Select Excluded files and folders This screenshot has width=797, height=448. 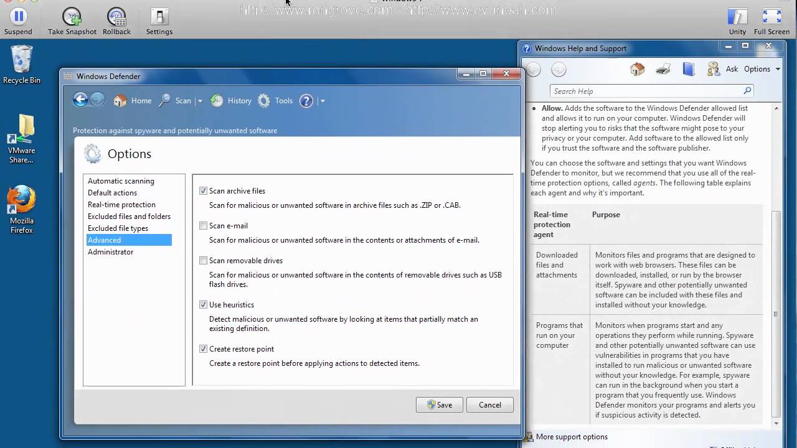click(x=129, y=217)
